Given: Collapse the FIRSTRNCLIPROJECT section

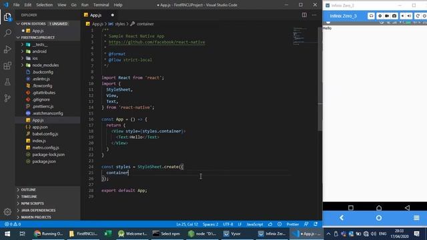Looking at the screenshot, I should [47, 37].
